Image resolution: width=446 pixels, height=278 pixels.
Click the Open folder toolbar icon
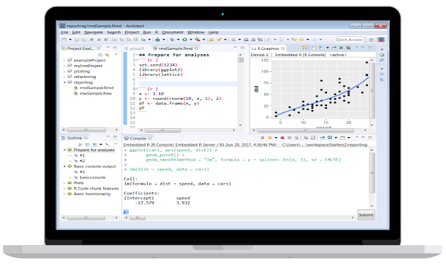(211, 40)
